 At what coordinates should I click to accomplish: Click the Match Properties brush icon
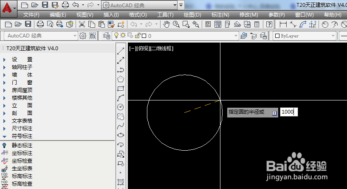pos(111,24)
